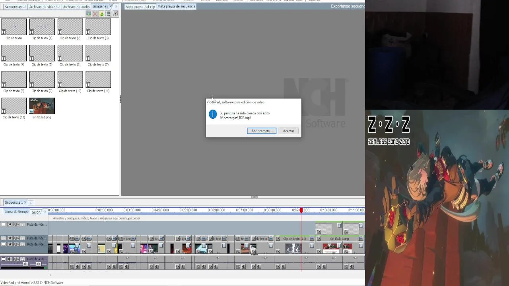Lock the lowest video track
Viewport: 509px width, 286px height.
(23, 244)
